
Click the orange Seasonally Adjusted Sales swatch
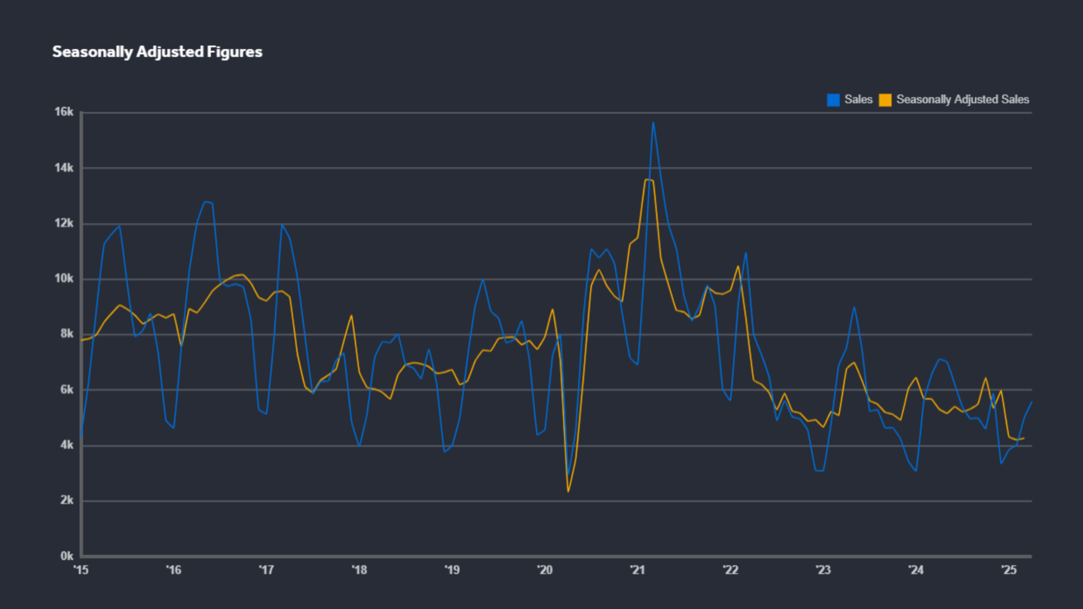click(885, 100)
